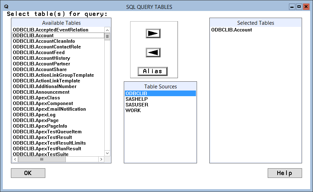313x192 pixels.
Task: Select ODBCLIB.Account in Selected Tables
Action: [232, 30]
